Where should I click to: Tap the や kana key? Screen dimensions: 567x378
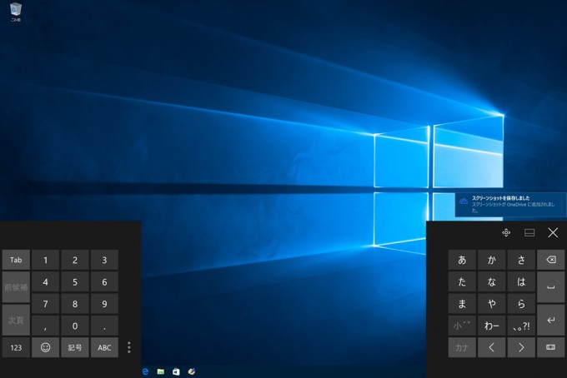click(492, 304)
